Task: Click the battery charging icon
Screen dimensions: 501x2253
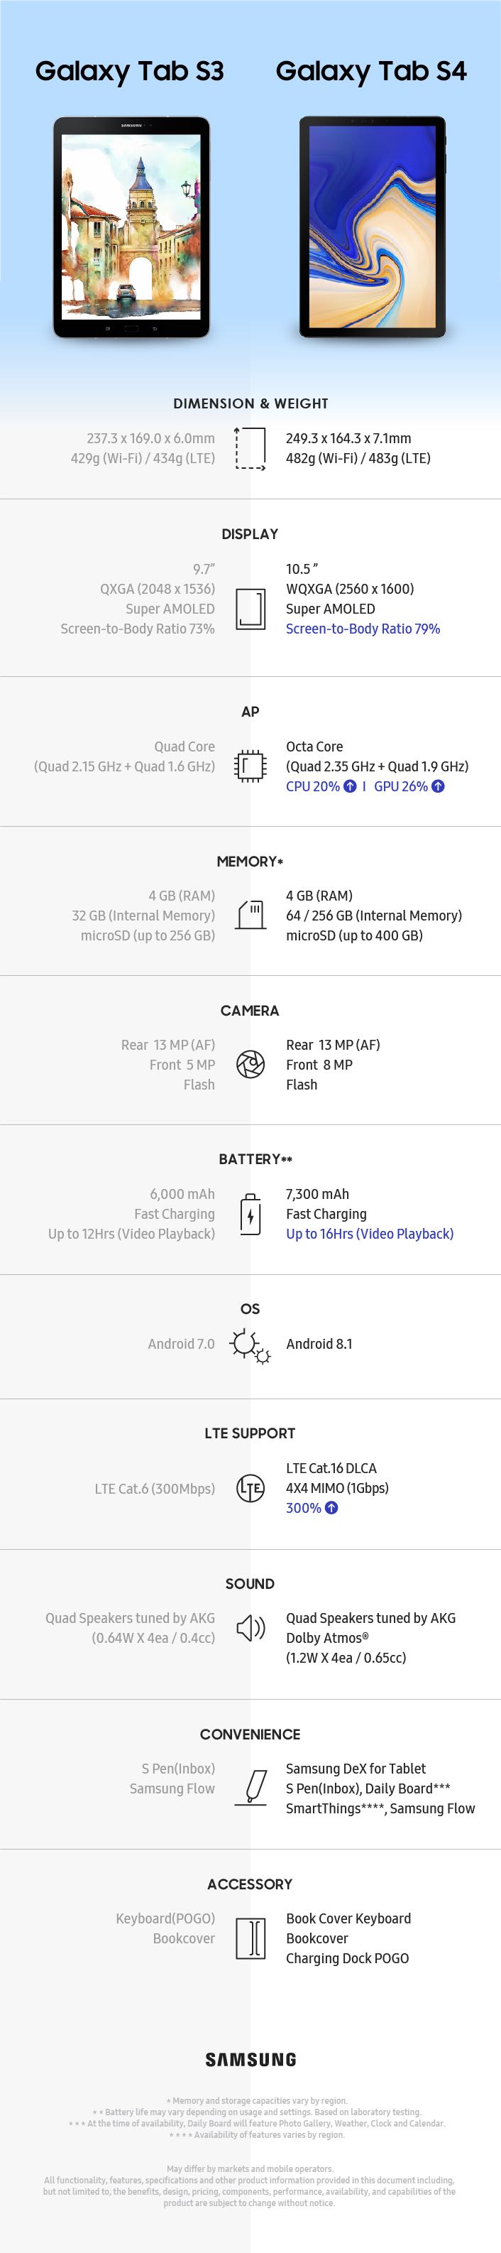Action: [x=251, y=1214]
